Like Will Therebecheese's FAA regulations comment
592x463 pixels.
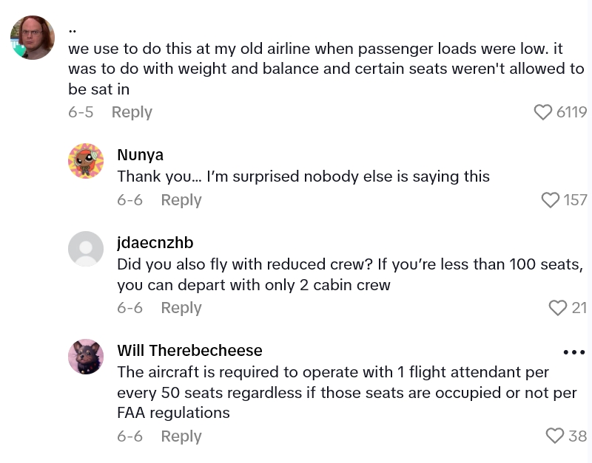point(555,436)
